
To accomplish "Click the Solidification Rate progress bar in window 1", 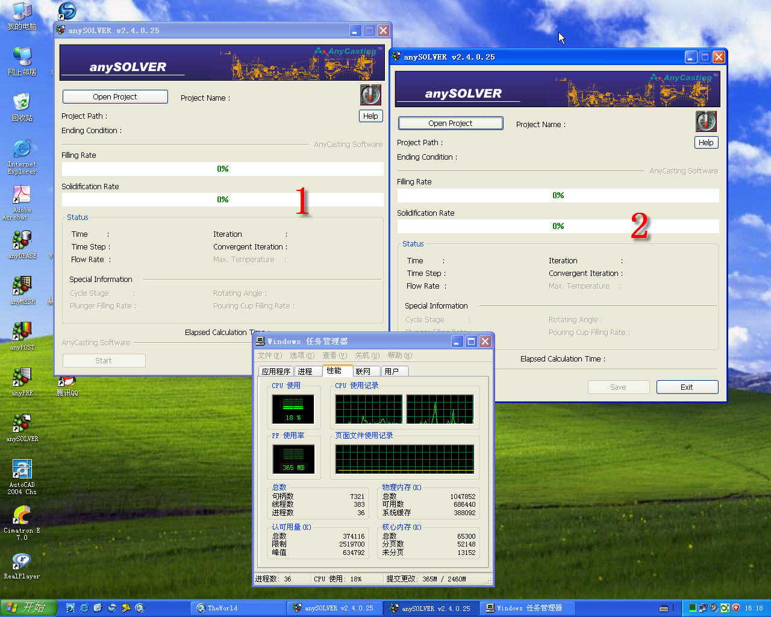I will point(222,199).
